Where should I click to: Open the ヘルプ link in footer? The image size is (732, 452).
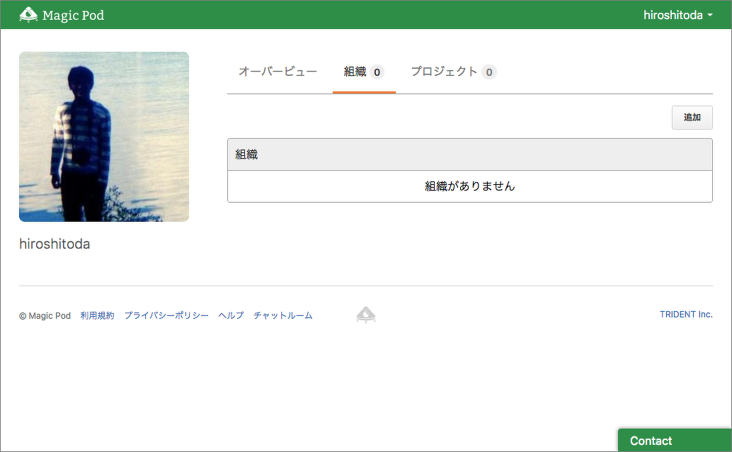[x=231, y=316]
